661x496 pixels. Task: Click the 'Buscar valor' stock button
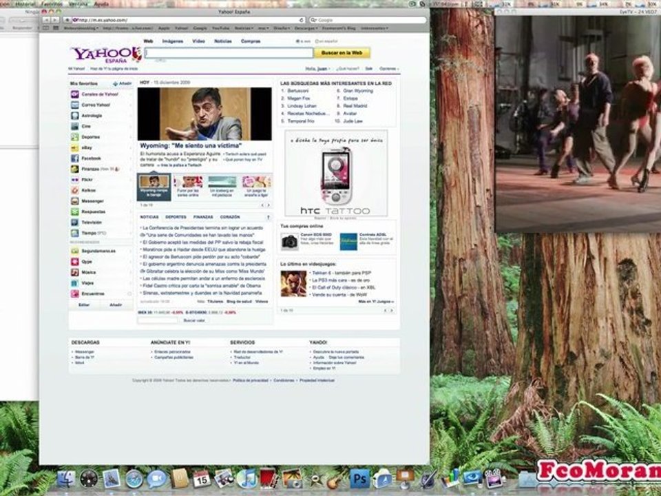pos(194,320)
